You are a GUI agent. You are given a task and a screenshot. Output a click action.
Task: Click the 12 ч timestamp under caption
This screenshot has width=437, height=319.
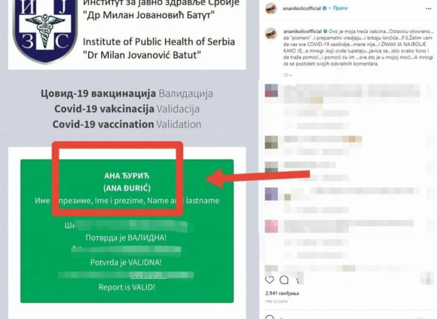pos(288,75)
